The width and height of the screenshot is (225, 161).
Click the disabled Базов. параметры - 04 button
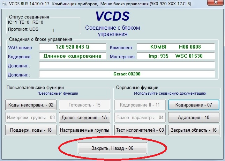coord(140,117)
